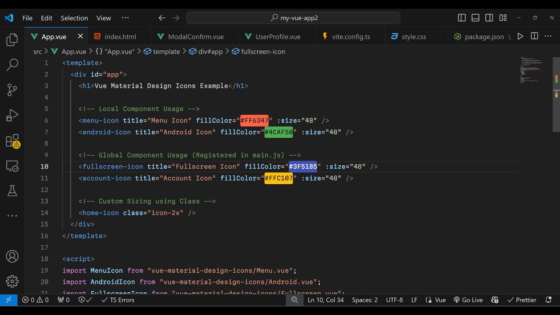The width and height of the screenshot is (560, 315).
Task: Open color picker for #3F51B5 swatch
Action: coord(303,166)
